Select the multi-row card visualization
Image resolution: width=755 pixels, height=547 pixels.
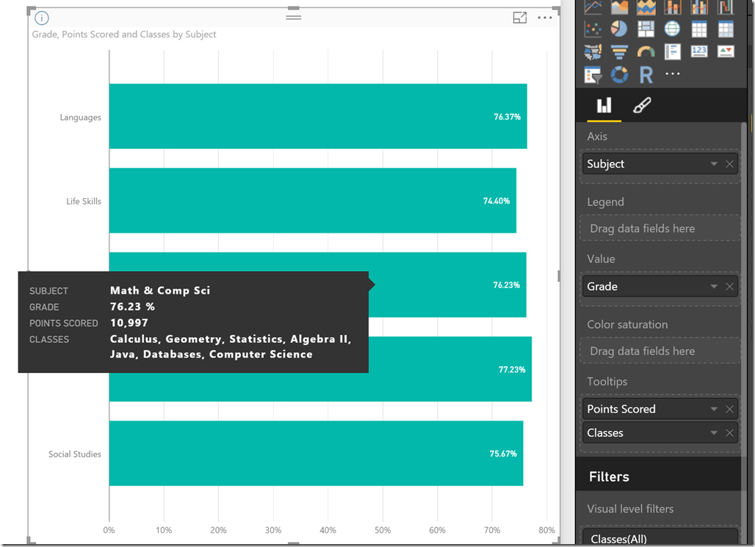[672, 51]
